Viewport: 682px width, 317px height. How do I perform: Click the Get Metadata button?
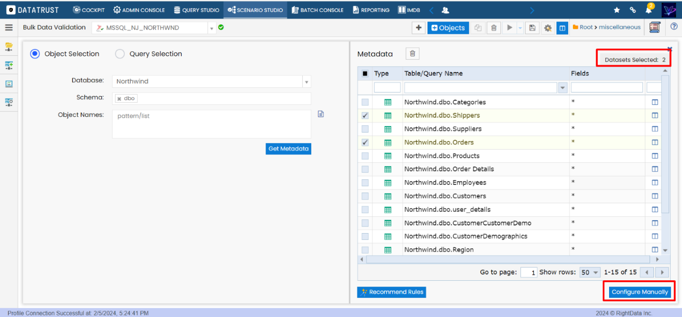(288, 149)
